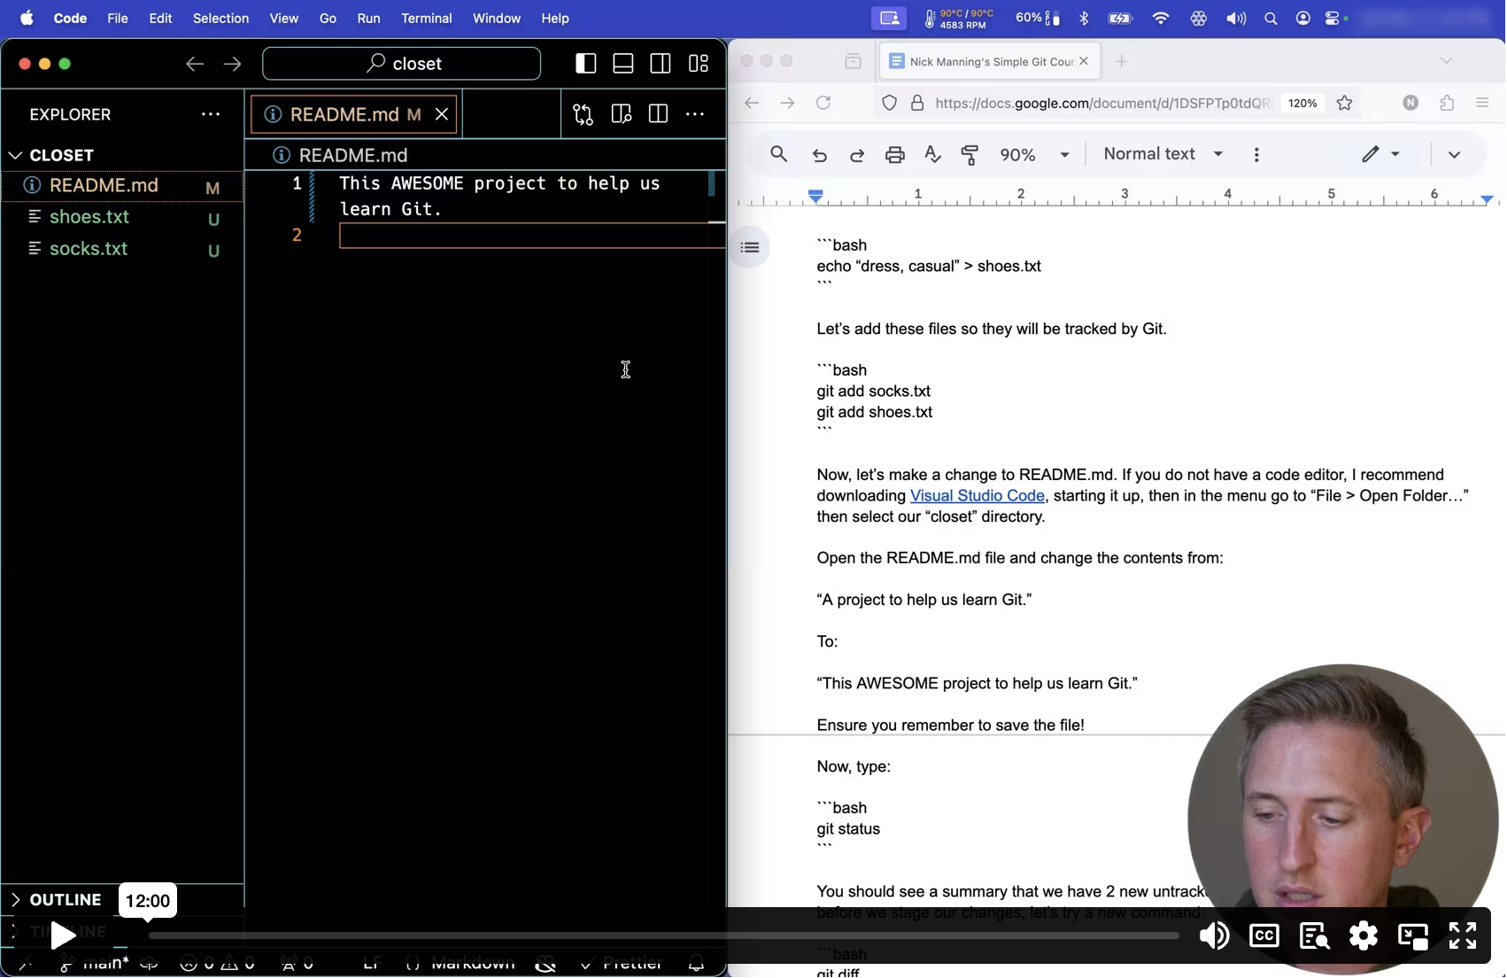
Task: Click Wi-Fi icon in menu bar
Action: pyautogui.click(x=1161, y=18)
